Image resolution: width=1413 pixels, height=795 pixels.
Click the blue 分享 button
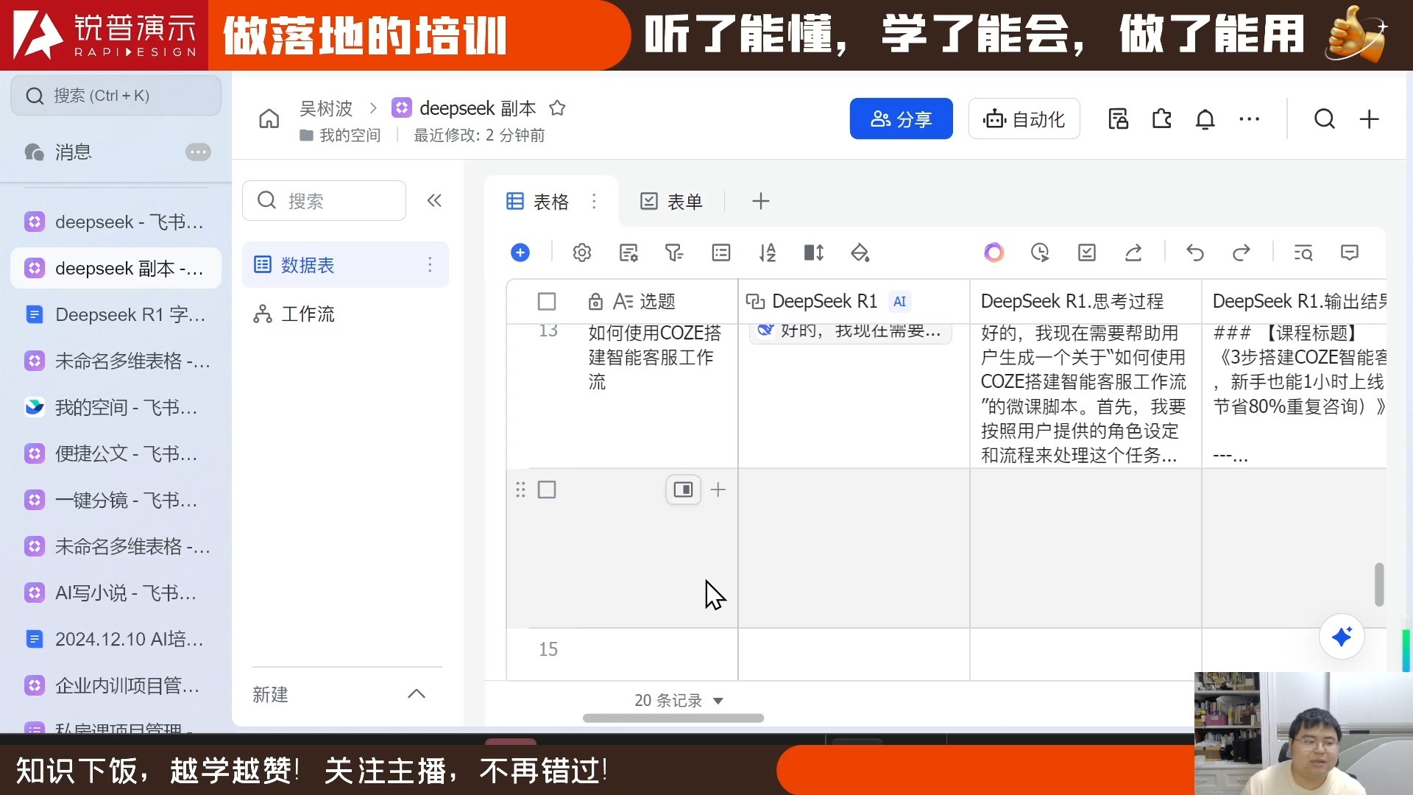901,119
